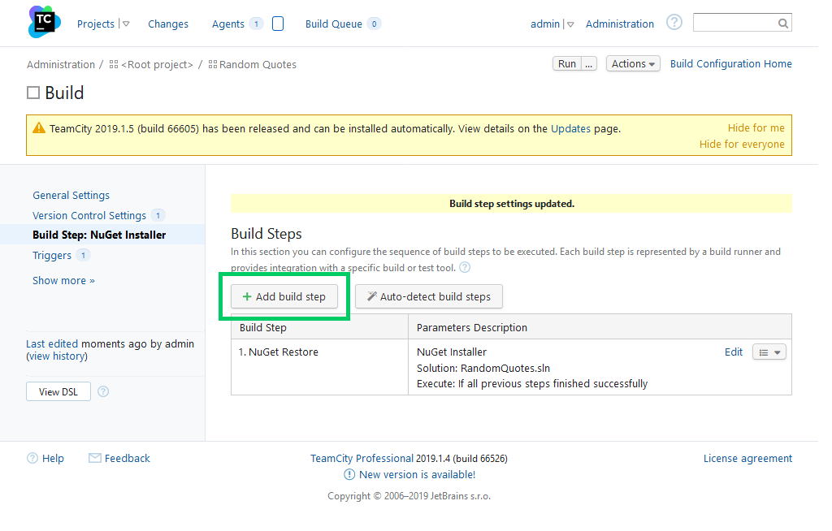Click the Execute condition text
Image resolution: width=832 pixels, height=531 pixels.
[532, 383]
